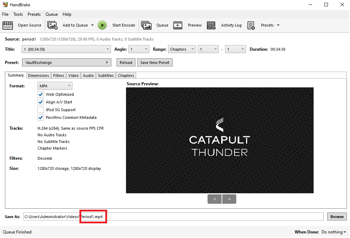The height and width of the screenshot is (238, 350).
Task: Advance the preview with the right arrow
Action: (229, 199)
